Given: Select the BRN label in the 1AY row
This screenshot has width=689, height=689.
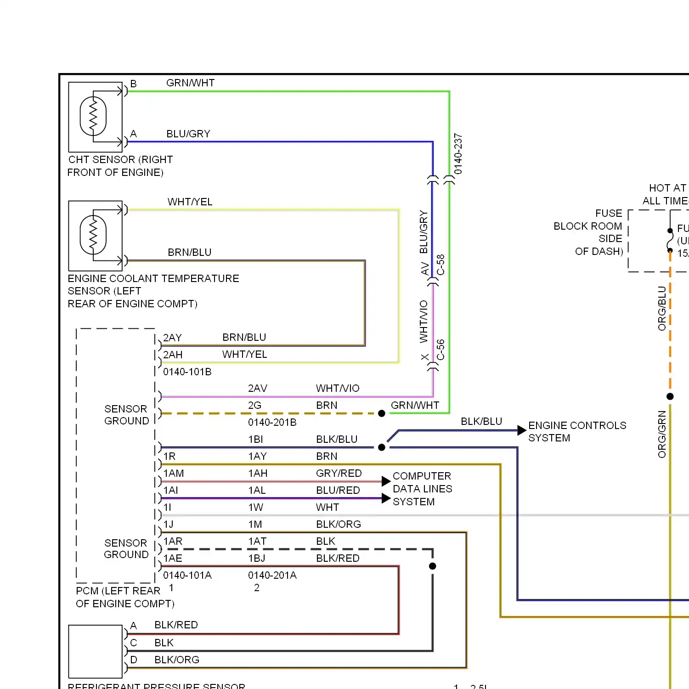Looking at the screenshot, I should pyautogui.click(x=327, y=457).
